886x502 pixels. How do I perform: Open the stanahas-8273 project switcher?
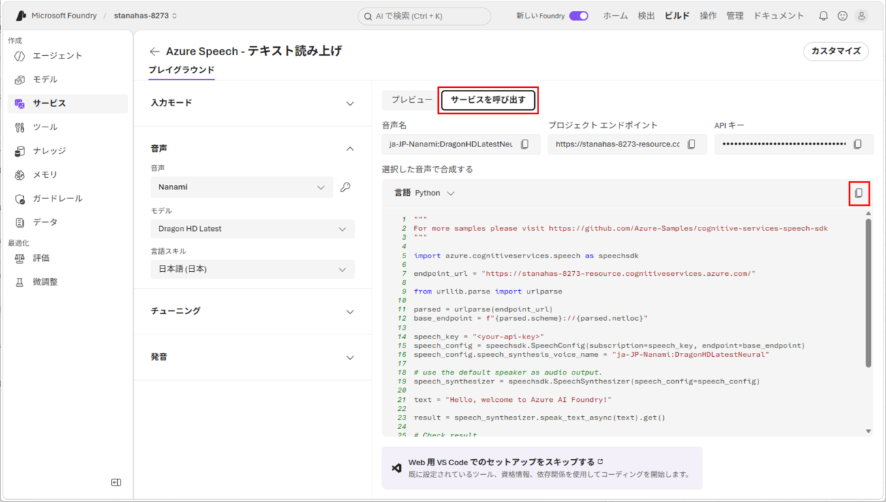click(146, 16)
